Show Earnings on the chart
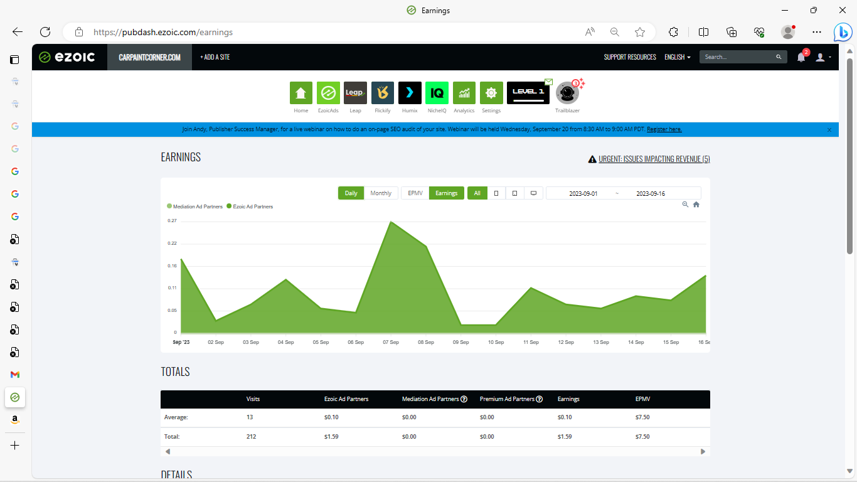 coord(447,193)
